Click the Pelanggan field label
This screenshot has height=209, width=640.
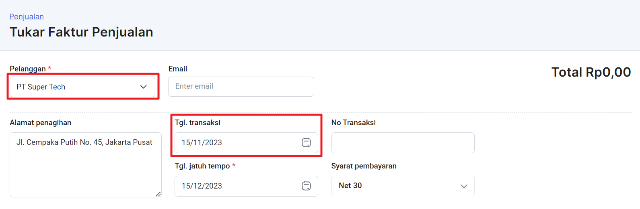coord(28,69)
